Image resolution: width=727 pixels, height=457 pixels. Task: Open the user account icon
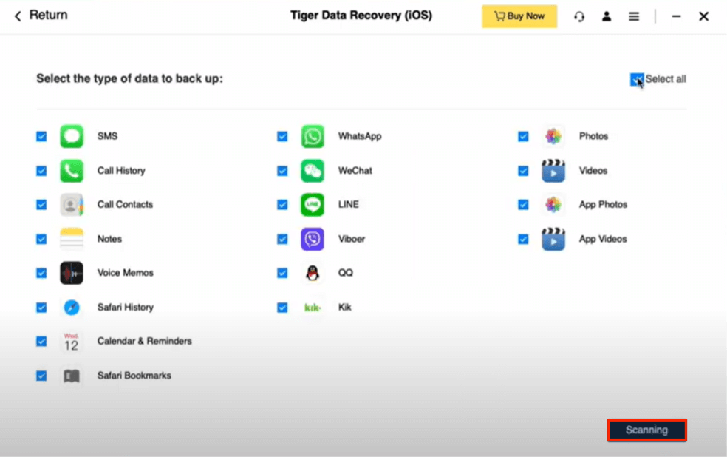(x=607, y=16)
